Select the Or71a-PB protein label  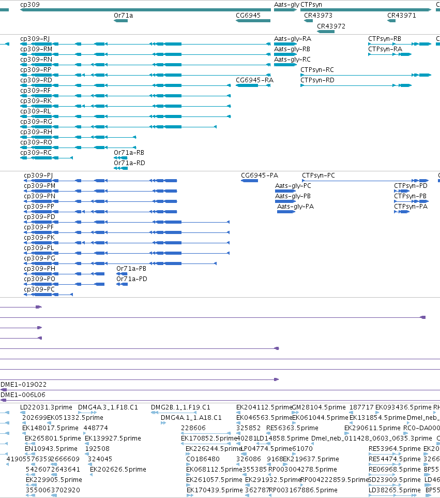click(x=131, y=268)
